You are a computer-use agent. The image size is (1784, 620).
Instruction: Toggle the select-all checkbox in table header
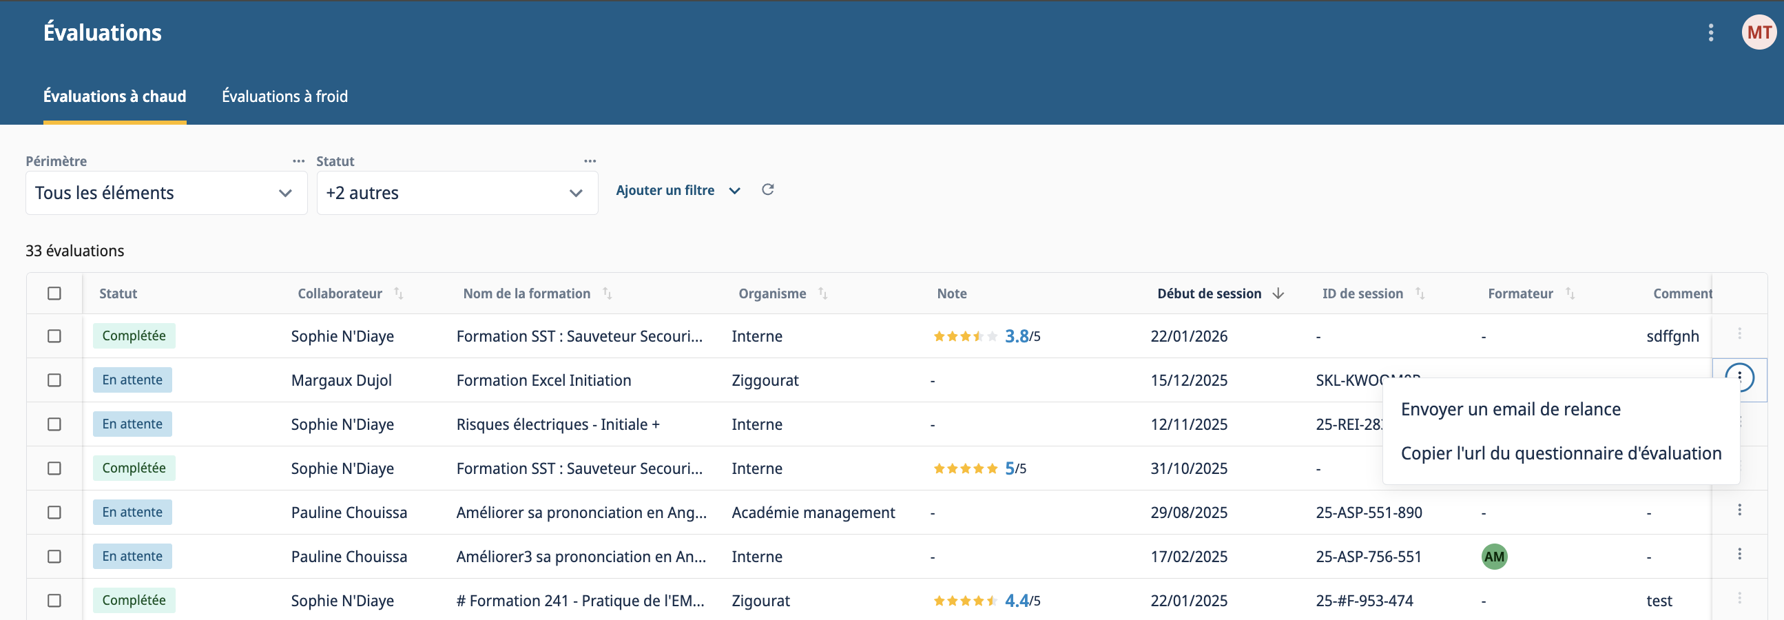click(54, 293)
